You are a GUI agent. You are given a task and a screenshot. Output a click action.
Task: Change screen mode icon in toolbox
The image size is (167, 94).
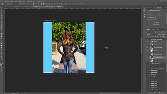pyautogui.click(x=2, y=70)
